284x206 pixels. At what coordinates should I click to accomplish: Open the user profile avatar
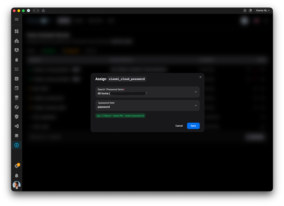coord(17,185)
